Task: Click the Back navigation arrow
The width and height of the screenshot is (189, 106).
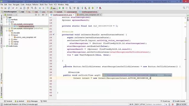Action: tap(40, 8)
